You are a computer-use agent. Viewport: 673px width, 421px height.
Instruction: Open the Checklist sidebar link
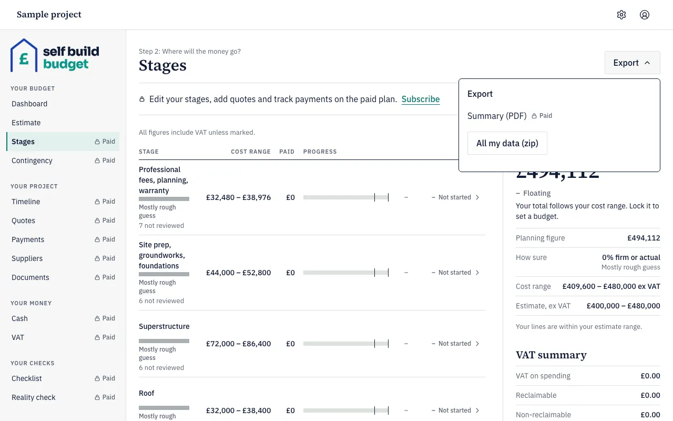pyautogui.click(x=63, y=378)
